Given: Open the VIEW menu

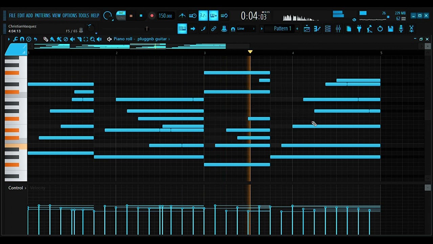Looking at the screenshot, I should tap(56, 16).
